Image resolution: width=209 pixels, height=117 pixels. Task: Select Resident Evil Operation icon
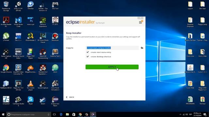(x=43, y=70)
